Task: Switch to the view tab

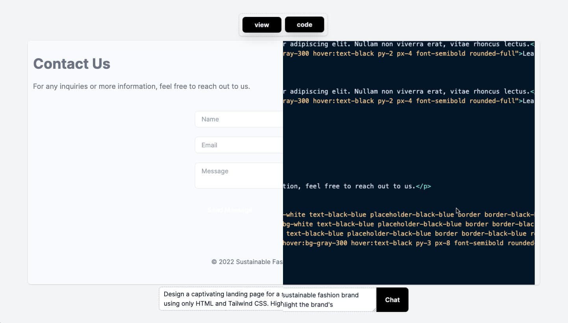Action: point(262,25)
